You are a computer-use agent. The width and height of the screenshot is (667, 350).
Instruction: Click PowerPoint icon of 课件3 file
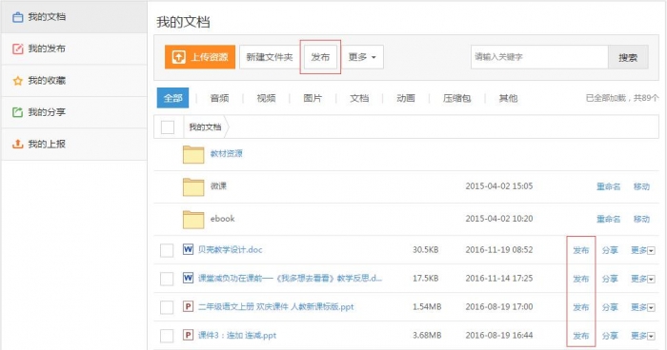188,335
